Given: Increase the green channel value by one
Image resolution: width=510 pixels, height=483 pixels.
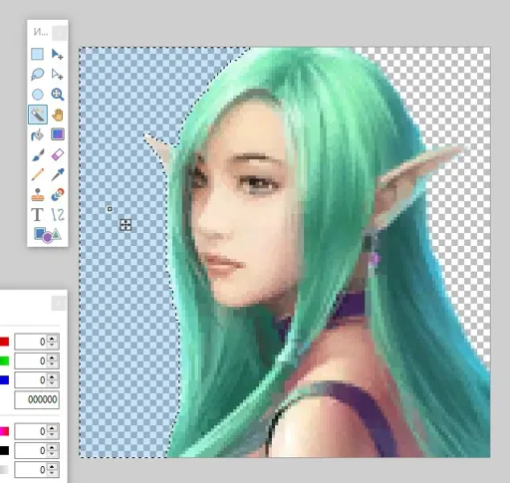Looking at the screenshot, I should coord(52,358).
